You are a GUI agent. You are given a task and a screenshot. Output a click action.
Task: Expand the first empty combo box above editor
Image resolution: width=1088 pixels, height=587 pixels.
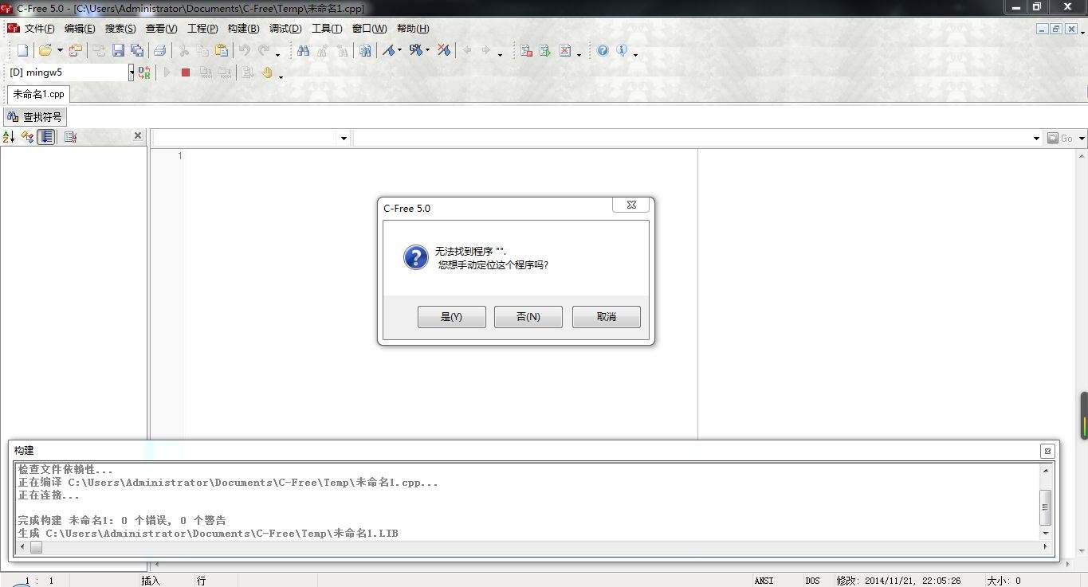point(344,139)
